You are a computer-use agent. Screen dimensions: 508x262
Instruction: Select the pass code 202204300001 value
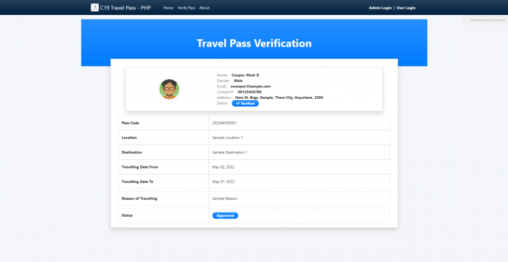pyautogui.click(x=224, y=123)
